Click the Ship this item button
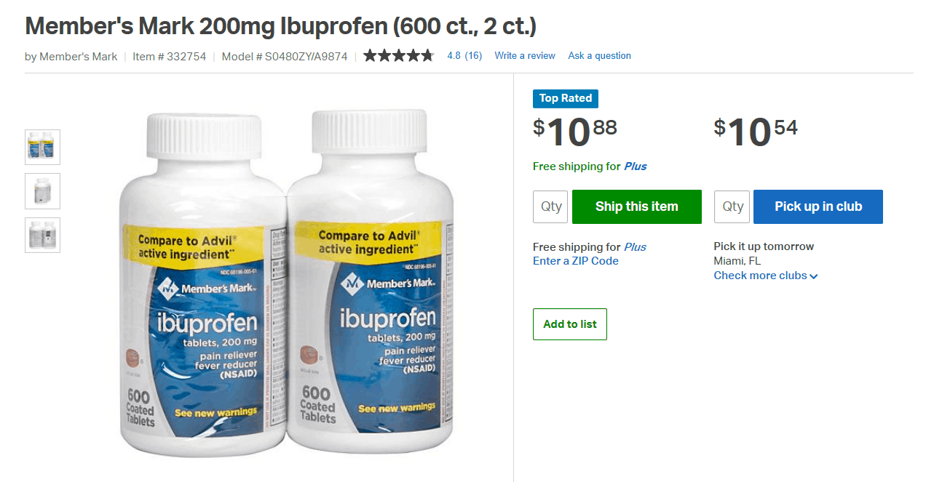The image size is (926, 482). [637, 206]
